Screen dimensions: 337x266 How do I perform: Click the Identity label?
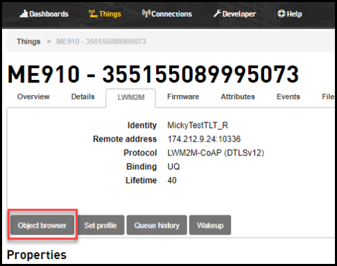[142, 125]
